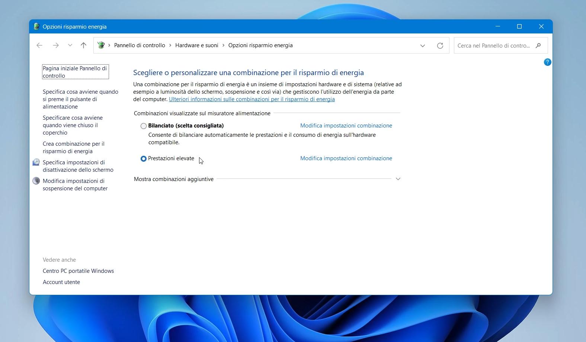Open Centro PC portatile Windows
The width and height of the screenshot is (586, 342).
[x=78, y=271]
